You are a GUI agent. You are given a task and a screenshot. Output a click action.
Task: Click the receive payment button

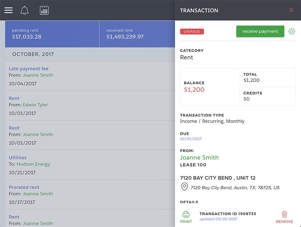260,31
